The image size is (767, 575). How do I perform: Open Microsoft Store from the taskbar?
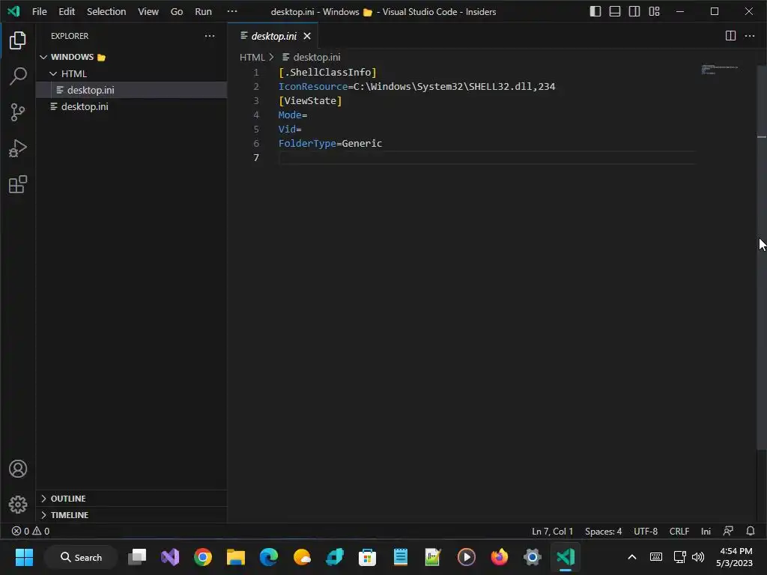tap(367, 557)
